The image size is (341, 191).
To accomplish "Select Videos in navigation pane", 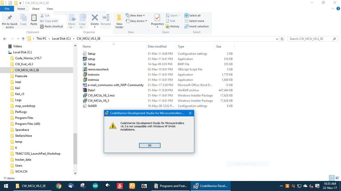I will coord(17,46).
